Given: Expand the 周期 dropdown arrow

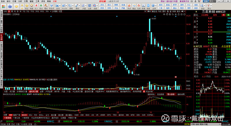Looking at the screenshot, I should 73,5.
